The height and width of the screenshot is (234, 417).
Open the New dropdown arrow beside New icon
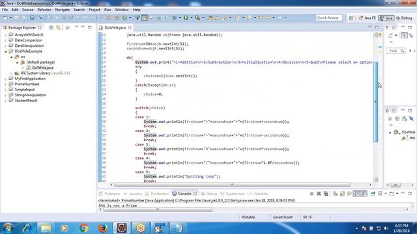point(10,18)
